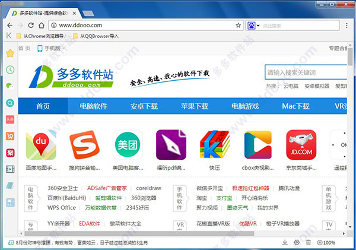Select the 首页 navigation tab
The width and height of the screenshot is (356, 250).
tap(43, 106)
